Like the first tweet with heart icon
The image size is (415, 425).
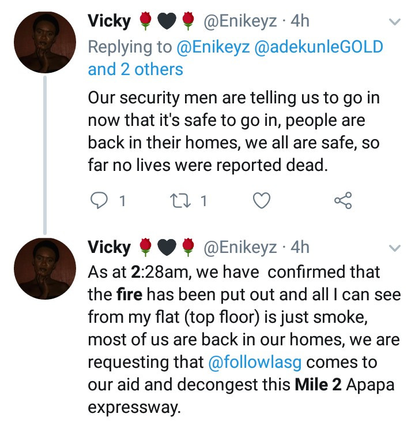tap(262, 200)
